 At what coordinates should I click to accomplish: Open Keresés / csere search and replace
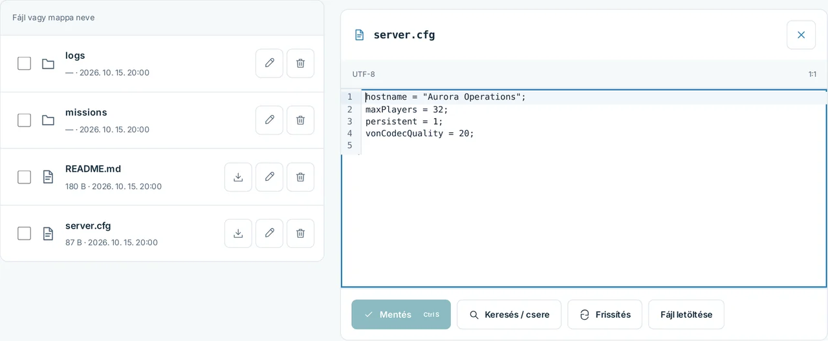(509, 315)
